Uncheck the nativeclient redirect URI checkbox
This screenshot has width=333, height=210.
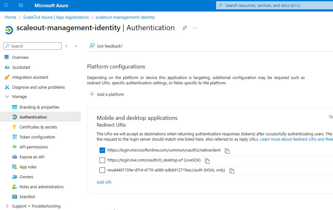pos(102,150)
